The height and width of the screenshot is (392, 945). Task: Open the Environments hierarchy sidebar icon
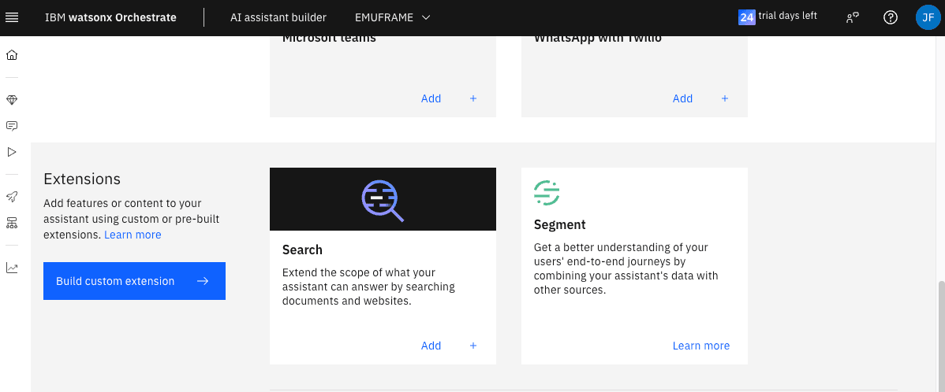pyautogui.click(x=12, y=223)
